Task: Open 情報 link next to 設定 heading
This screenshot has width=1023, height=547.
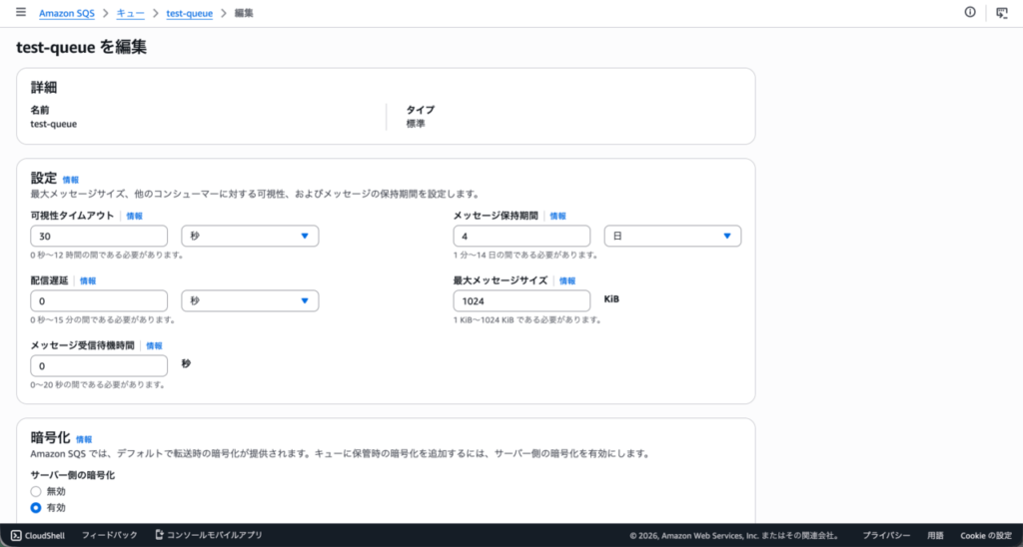Action: [x=71, y=180]
